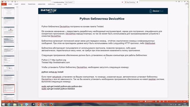Click the Save icon in quick access toolbar
This screenshot has width=190, height=107.
coord(5,1)
